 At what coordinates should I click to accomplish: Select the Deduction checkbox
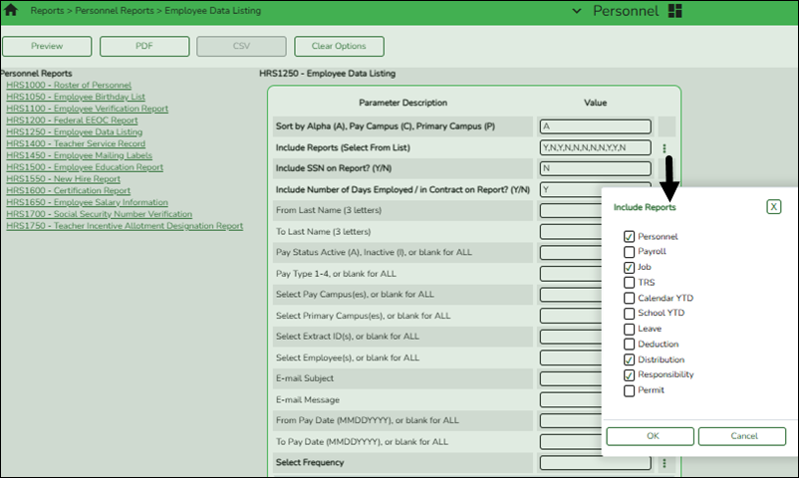tap(629, 344)
